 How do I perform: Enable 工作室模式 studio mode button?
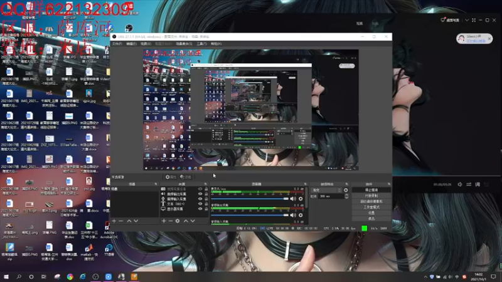point(371,207)
